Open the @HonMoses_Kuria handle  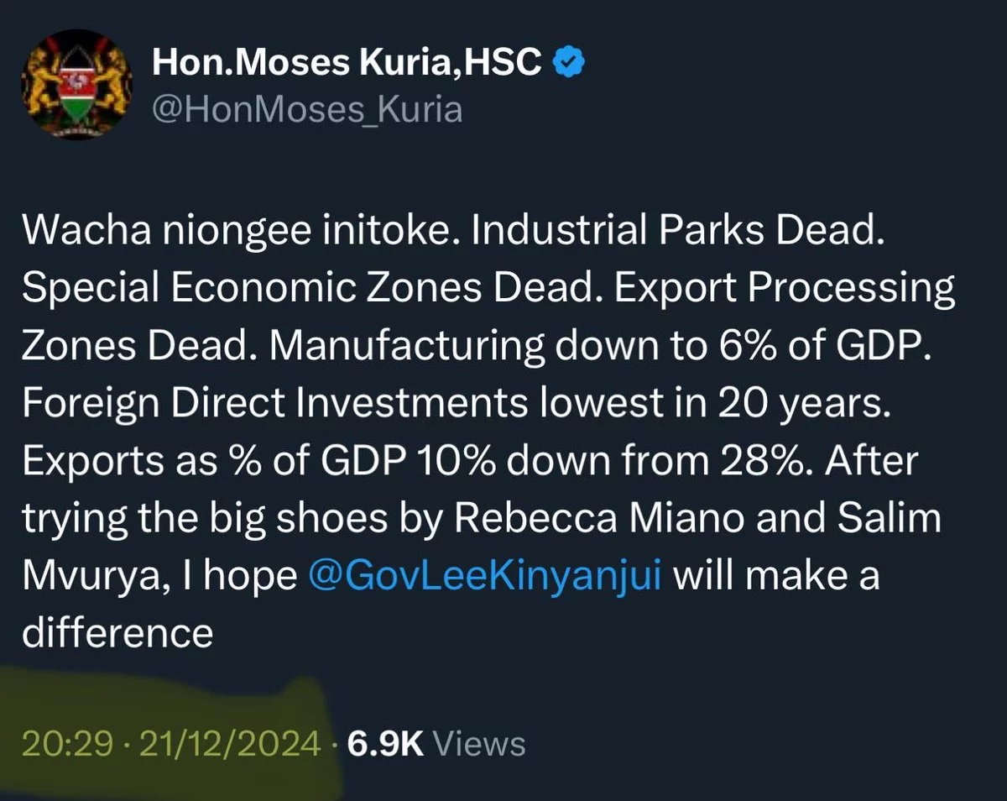(x=307, y=109)
